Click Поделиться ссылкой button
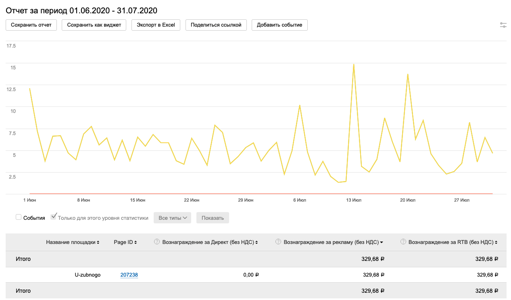The width and height of the screenshot is (511, 300). (216, 25)
